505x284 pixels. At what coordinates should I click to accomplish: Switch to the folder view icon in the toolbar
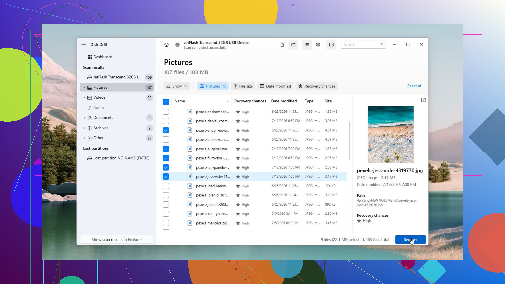coord(293,45)
